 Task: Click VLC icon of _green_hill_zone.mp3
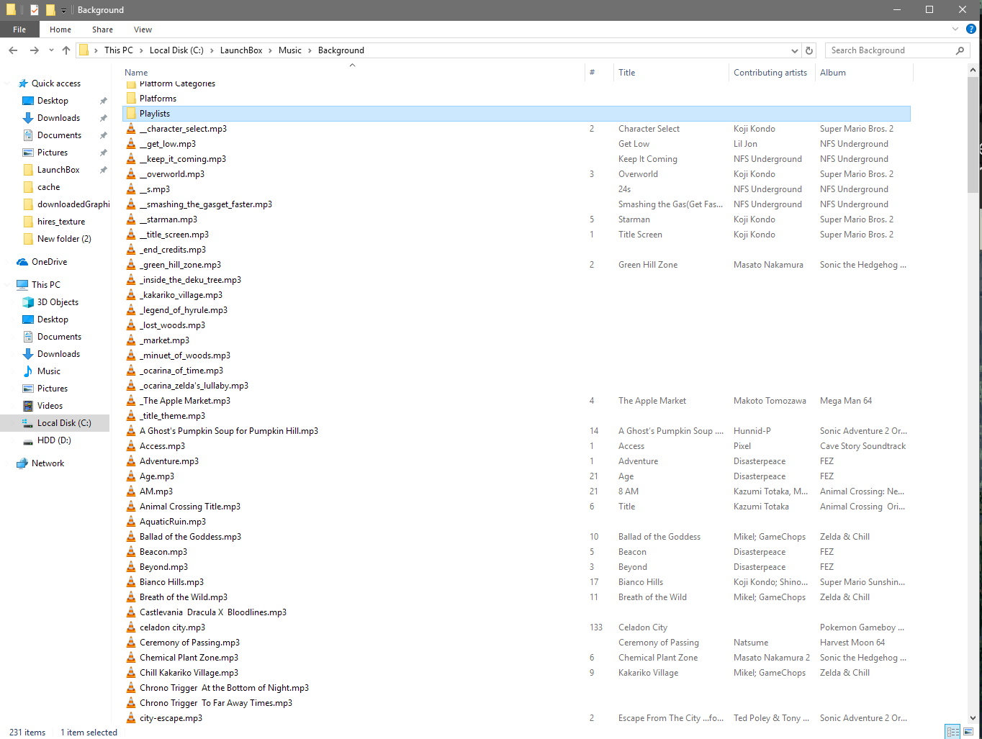[x=131, y=265]
